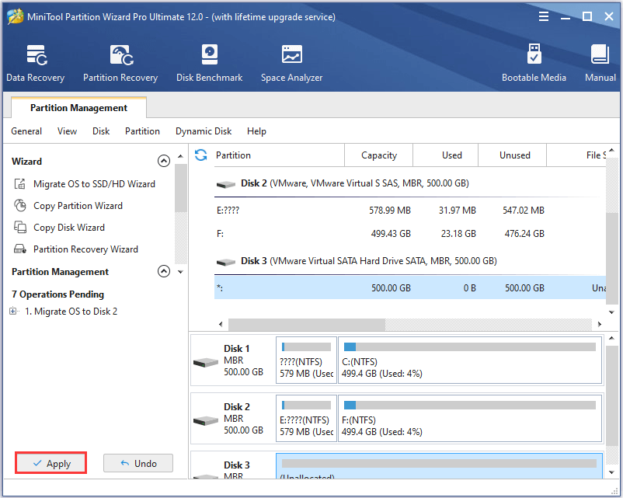
Task: Open the Help menu
Action: coord(256,131)
